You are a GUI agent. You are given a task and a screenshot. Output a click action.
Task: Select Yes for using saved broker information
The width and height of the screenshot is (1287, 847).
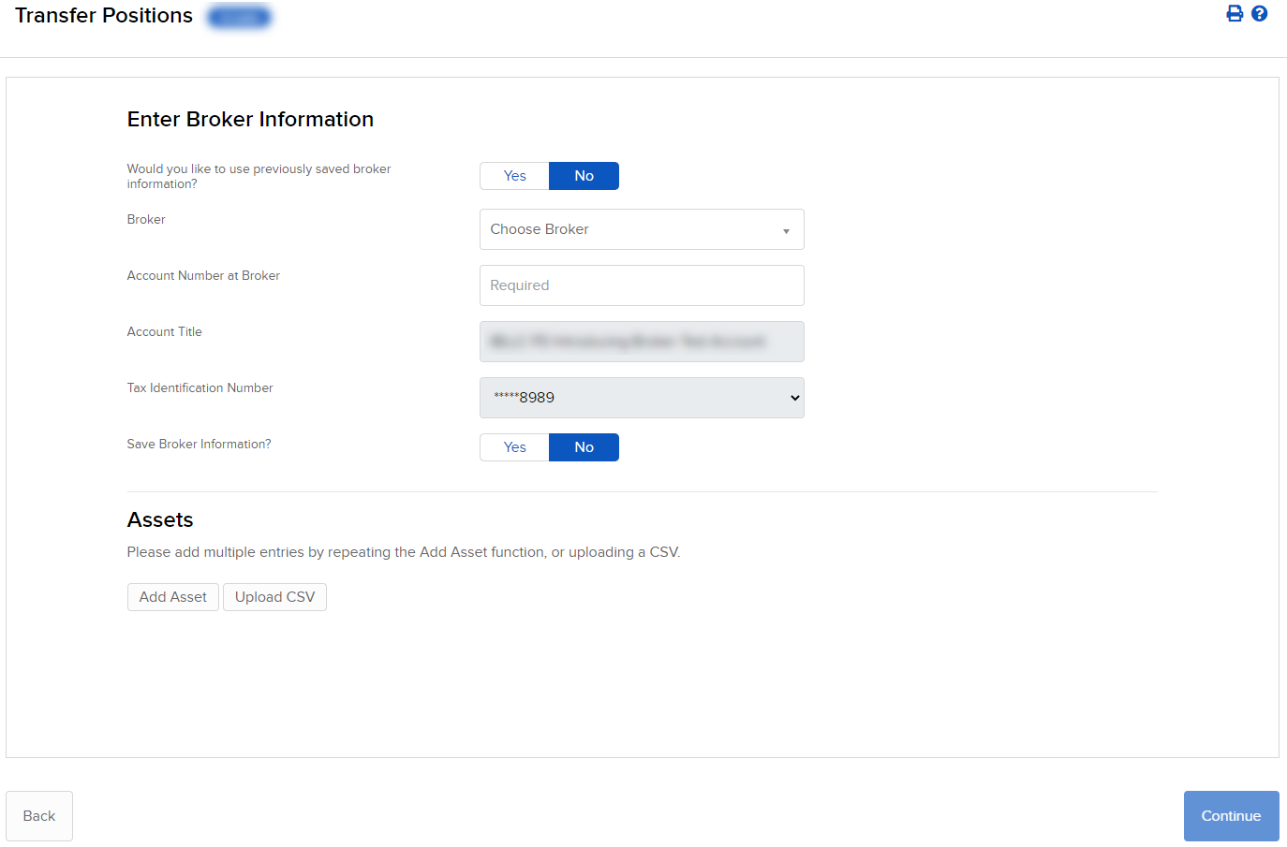tap(514, 176)
